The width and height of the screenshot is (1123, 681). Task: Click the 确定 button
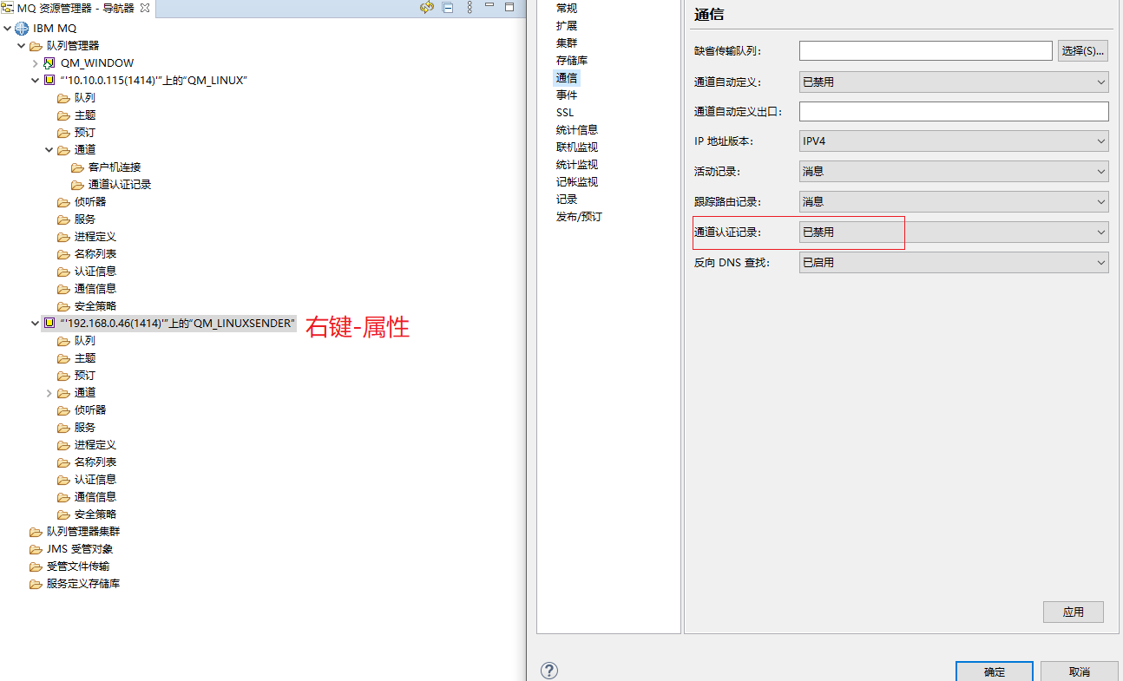(x=995, y=671)
